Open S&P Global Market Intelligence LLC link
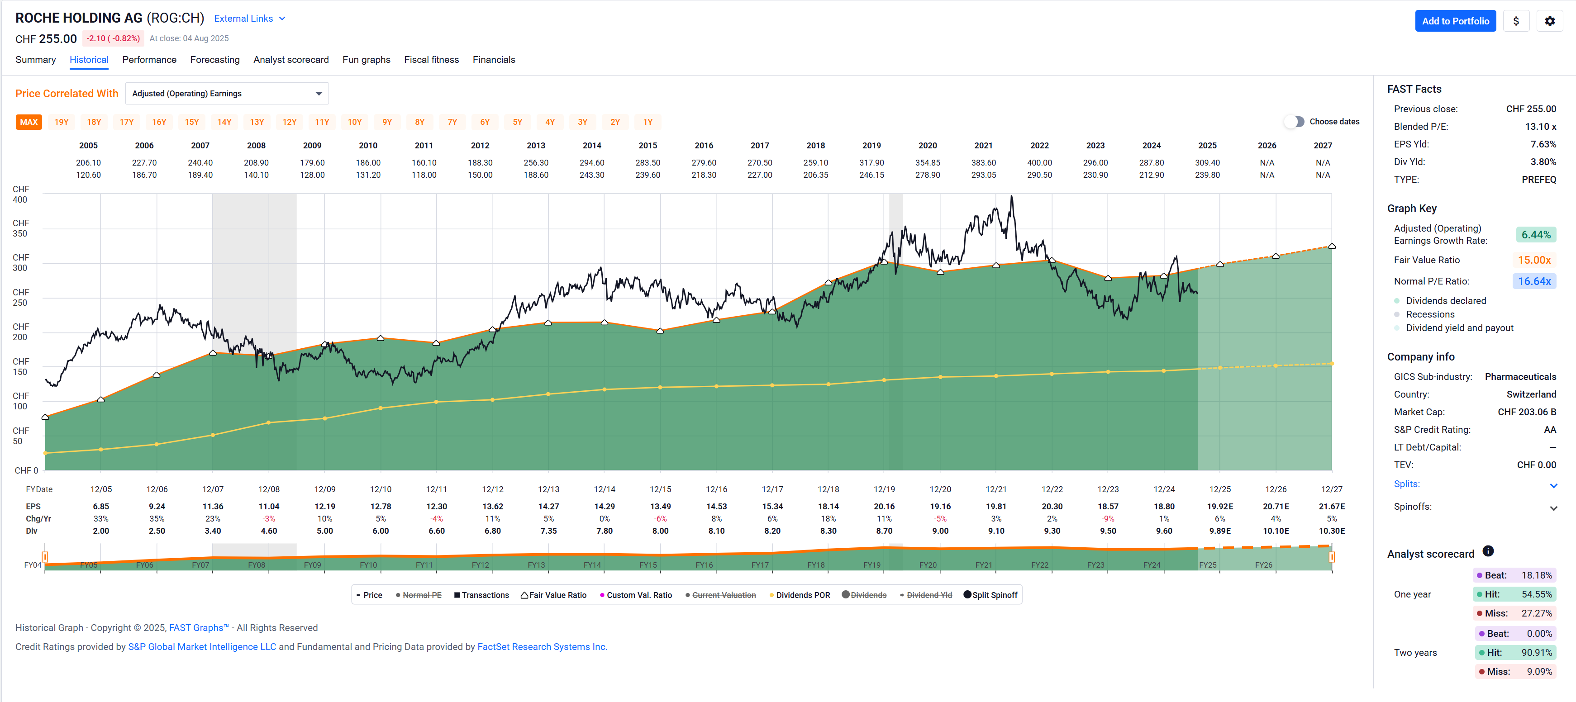 [x=202, y=647]
